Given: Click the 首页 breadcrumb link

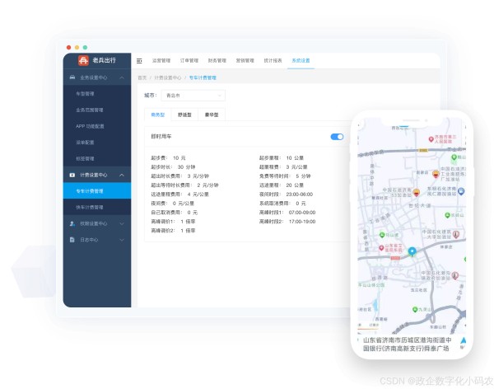Looking at the screenshot, I should [142, 77].
